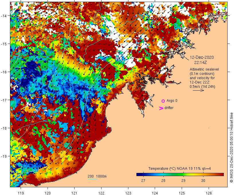Click the velocity scale arrow in legend
Viewport: 235px width, 195px height.
pyautogui.click(x=198, y=90)
